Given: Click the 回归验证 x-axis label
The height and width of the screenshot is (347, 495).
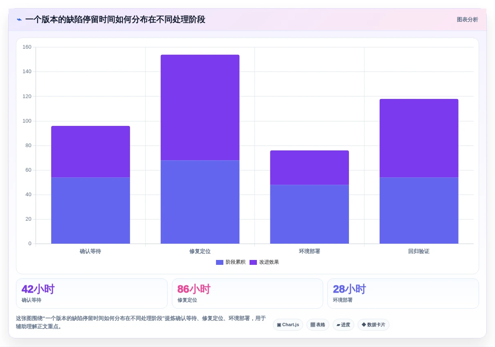Looking at the screenshot, I should pos(419,251).
